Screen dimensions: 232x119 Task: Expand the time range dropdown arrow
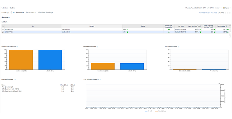tap(220, 8)
